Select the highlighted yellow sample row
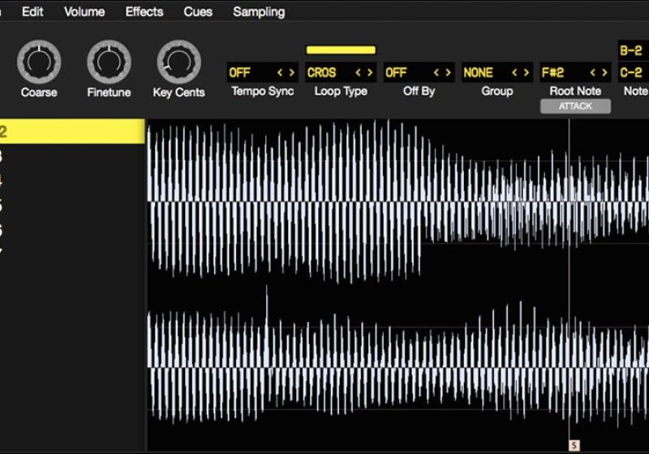Image resolution: width=649 pixels, height=454 pixels. pyautogui.click(x=72, y=132)
